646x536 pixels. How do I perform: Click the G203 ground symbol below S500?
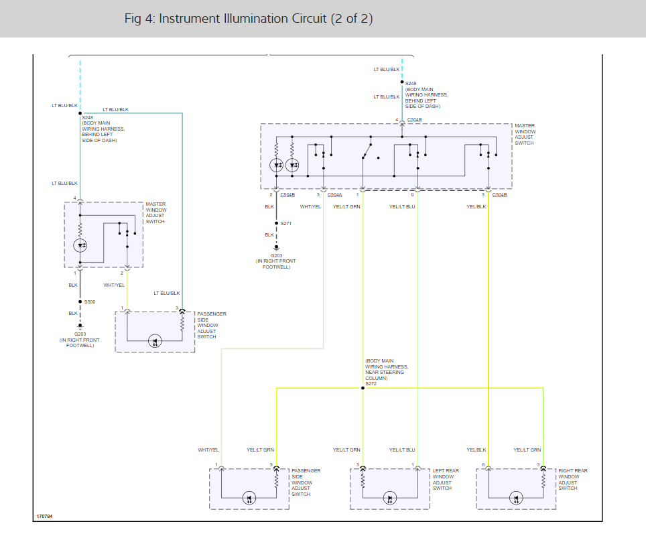tap(80, 327)
